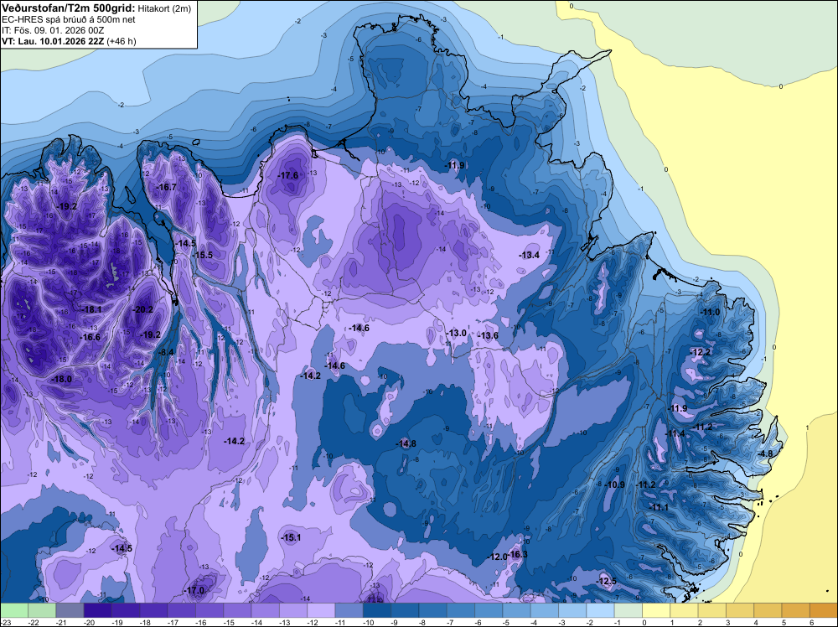Click the legend label -14
The height and width of the screenshot is (627, 838).
[256, 622]
